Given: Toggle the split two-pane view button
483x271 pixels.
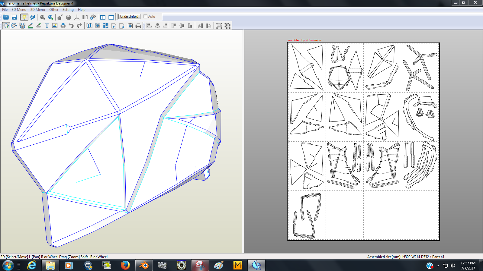Looking at the screenshot, I should (x=103, y=17).
